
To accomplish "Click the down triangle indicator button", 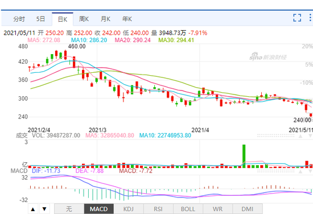I will [x=44, y=209].
